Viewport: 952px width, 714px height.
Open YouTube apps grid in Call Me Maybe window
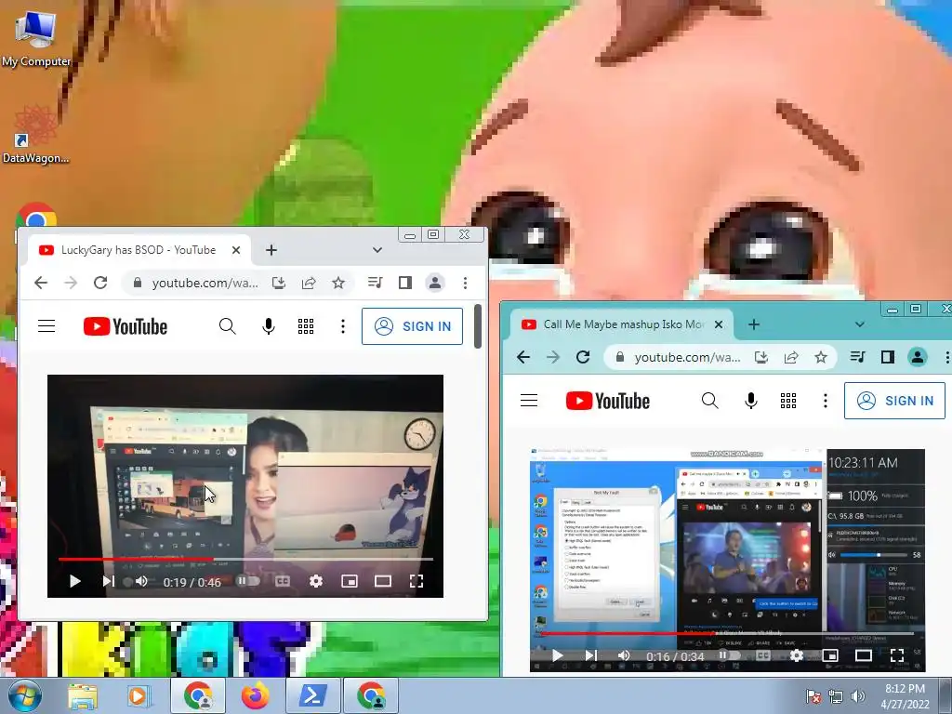788,401
